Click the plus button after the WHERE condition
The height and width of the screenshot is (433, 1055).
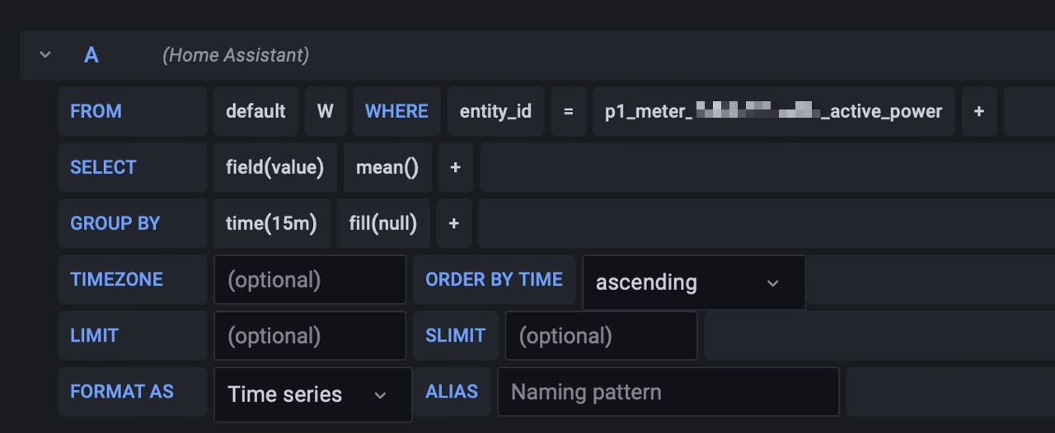point(978,111)
